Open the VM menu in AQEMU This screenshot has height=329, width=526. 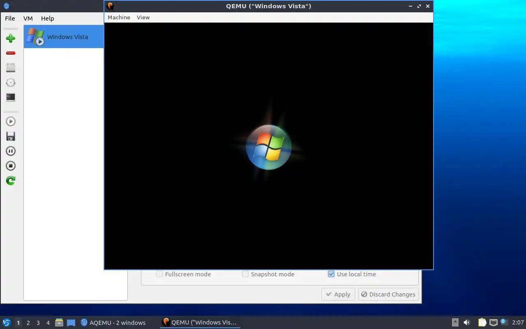pos(28,19)
